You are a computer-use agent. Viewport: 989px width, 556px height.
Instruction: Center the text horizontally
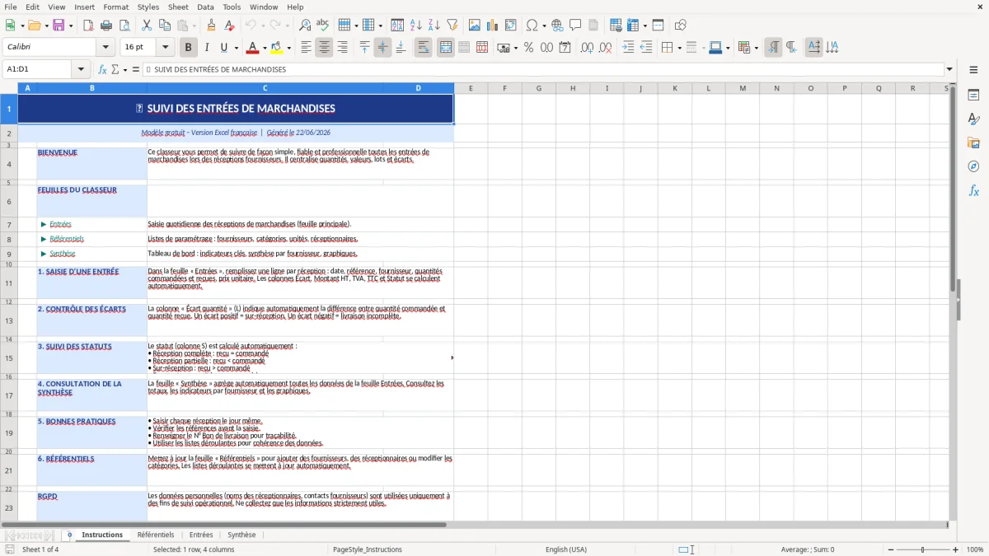[x=324, y=48]
